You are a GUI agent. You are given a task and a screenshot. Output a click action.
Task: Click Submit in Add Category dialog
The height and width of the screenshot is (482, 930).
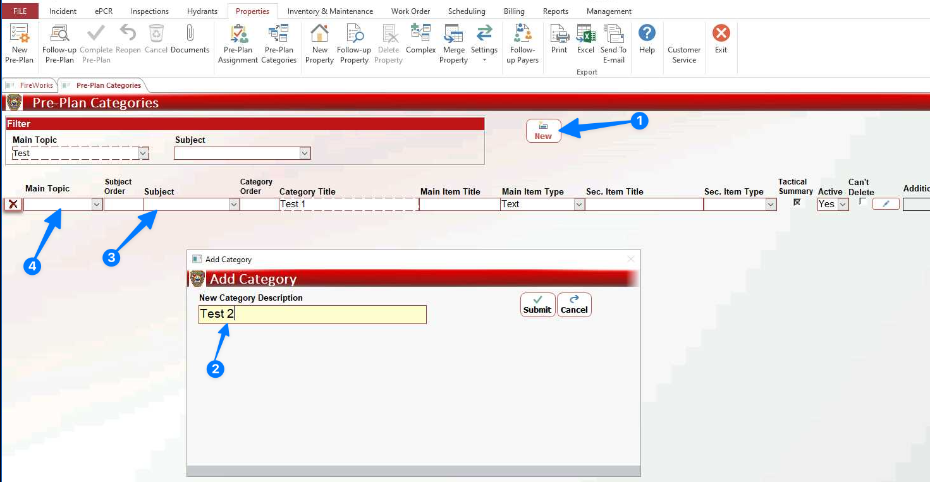click(x=537, y=304)
